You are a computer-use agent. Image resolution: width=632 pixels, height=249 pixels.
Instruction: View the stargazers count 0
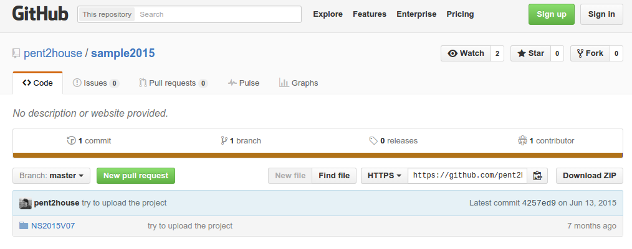557,53
